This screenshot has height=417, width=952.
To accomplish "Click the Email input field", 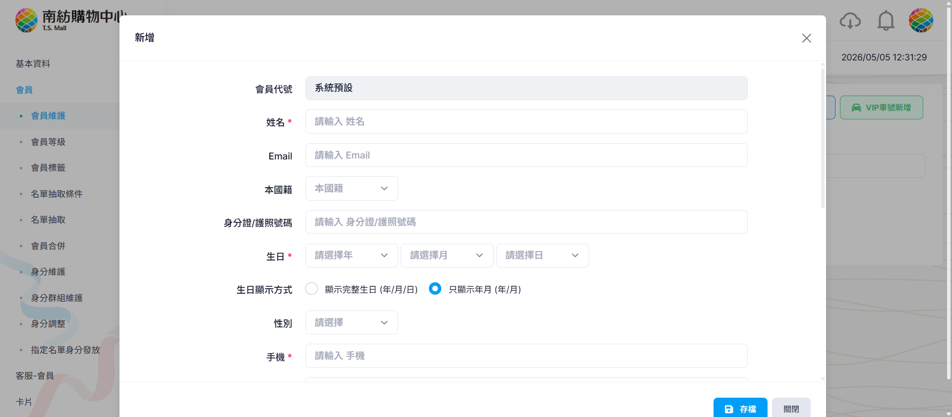I will 526,155.
